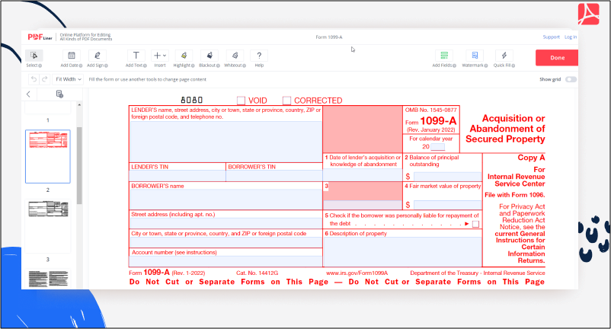611x329 pixels.
Task: Click the LENDER'S TIN field
Action: tap(178, 177)
